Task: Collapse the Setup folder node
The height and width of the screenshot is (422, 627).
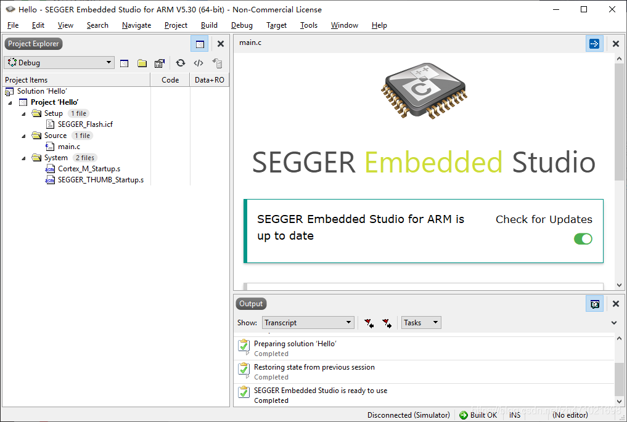Action: [23, 114]
